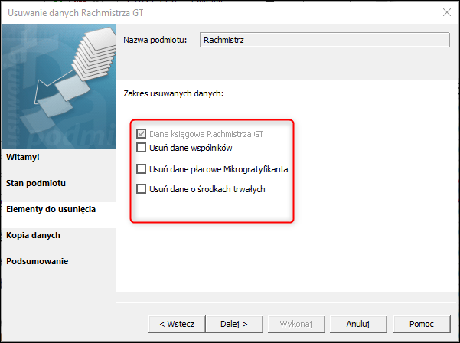460x343 pixels.
Task: Enable 'Usuń dane płacowe Mikrogratyfikanta' option
Action: [141, 169]
